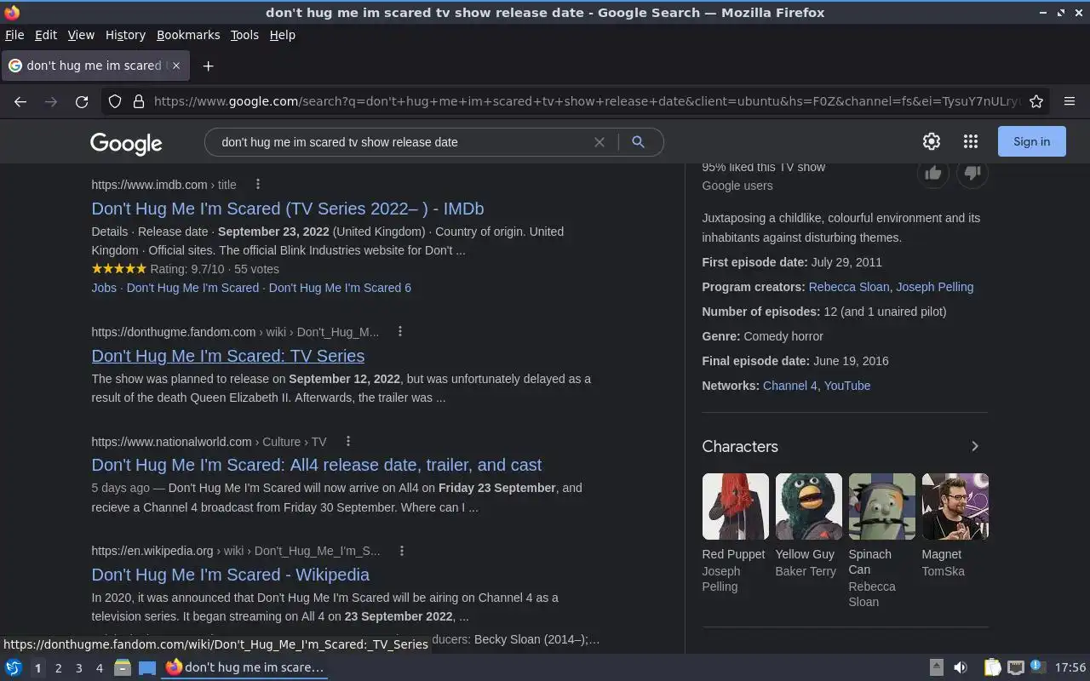Image resolution: width=1090 pixels, height=681 pixels.
Task: Reload the page with the refresh icon
Action: (82, 101)
